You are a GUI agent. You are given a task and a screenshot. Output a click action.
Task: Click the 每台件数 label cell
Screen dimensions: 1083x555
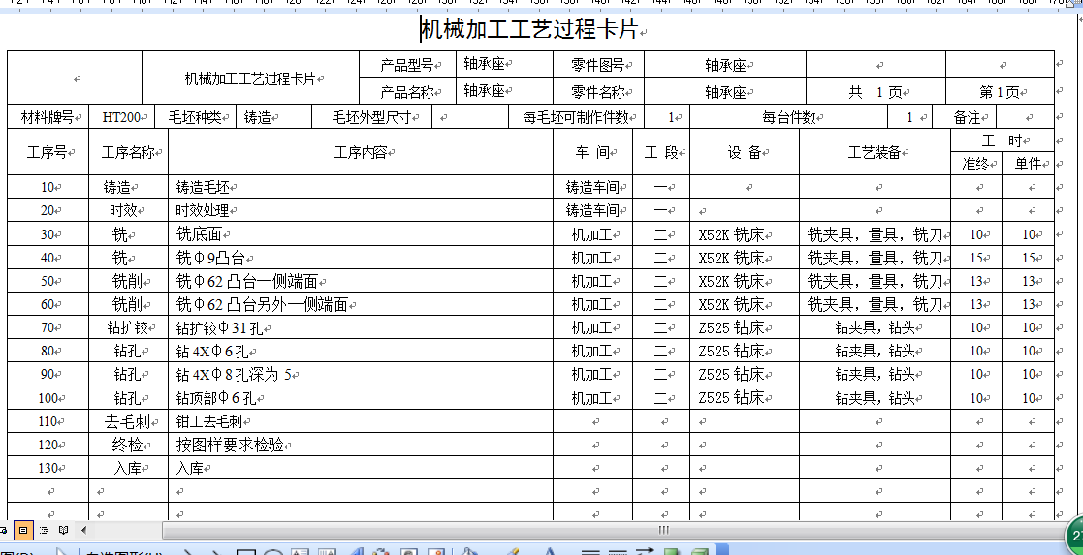pyautogui.click(x=788, y=117)
